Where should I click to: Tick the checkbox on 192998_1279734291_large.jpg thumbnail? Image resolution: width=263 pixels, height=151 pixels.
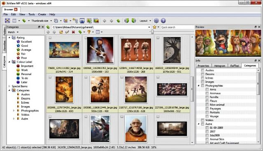[x=50, y=77]
